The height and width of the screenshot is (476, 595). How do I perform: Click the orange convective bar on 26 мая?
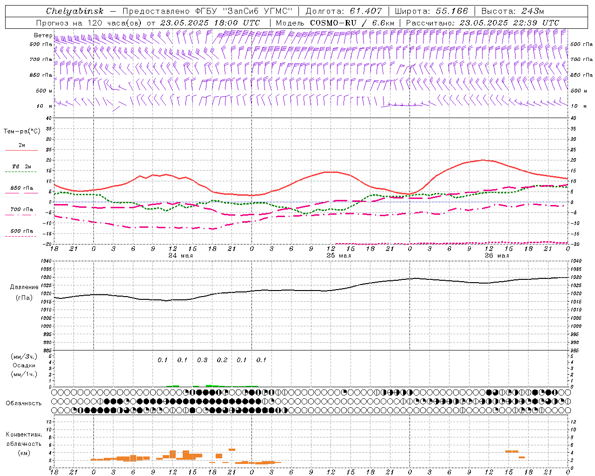511,451
